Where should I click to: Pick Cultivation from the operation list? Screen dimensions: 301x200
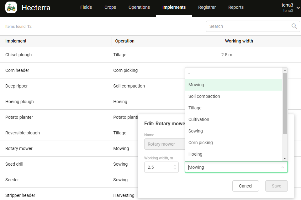[199, 119]
